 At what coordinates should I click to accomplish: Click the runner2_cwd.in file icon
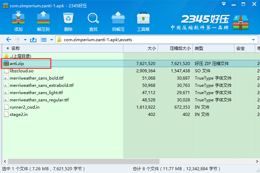(6, 107)
